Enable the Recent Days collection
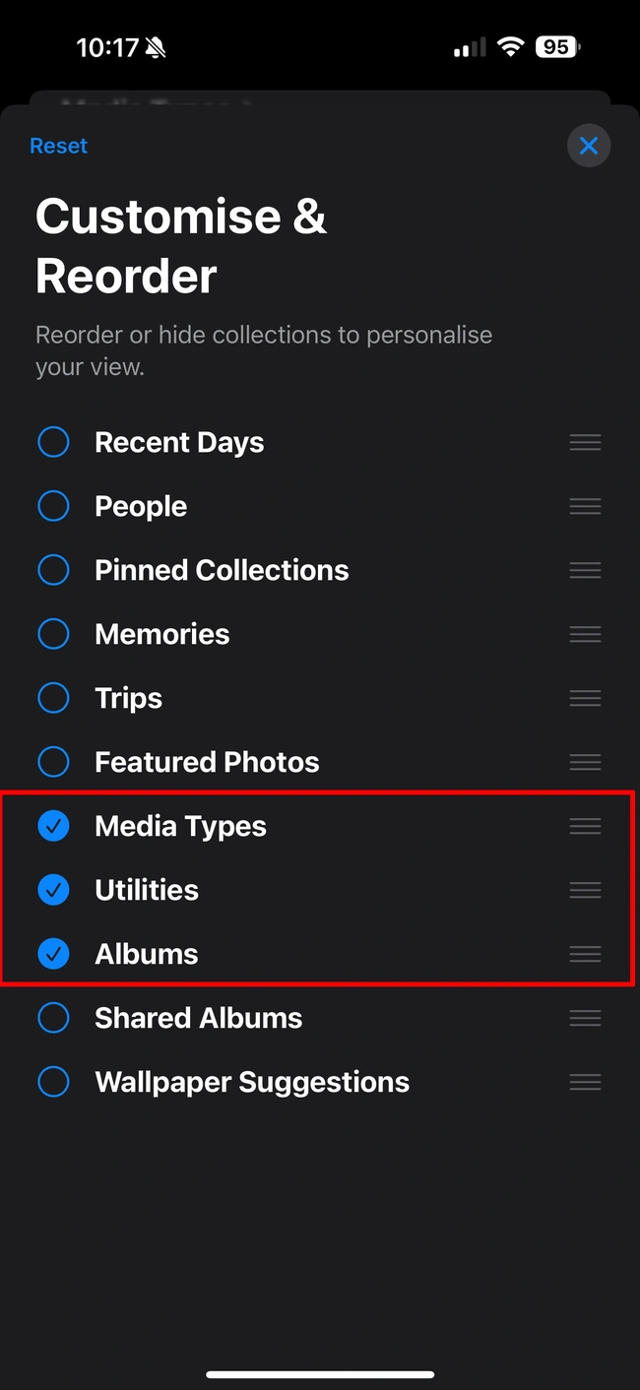This screenshot has width=640, height=1390. [53, 442]
